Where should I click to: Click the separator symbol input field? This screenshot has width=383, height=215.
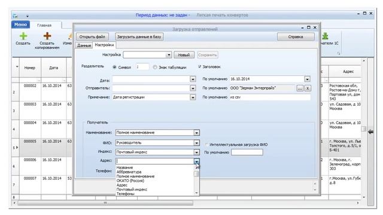[x=142, y=67]
